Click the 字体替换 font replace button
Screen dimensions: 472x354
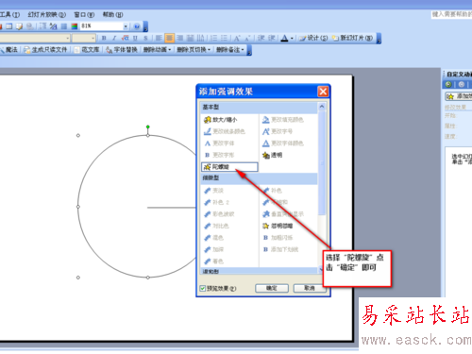point(122,50)
